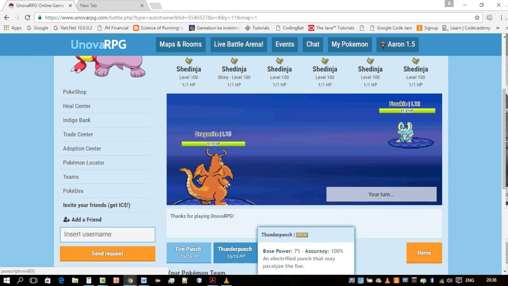This screenshot has height=286, width=508.
Task: Open the Chat menu item
Action: point(313,44)
